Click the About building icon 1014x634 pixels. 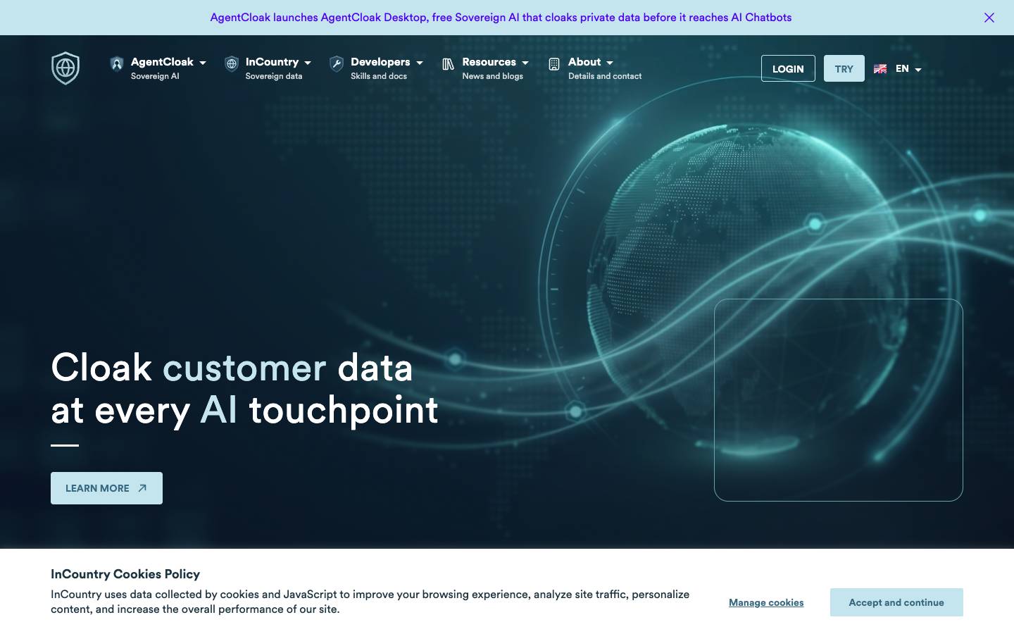click(x=554, y=64)
